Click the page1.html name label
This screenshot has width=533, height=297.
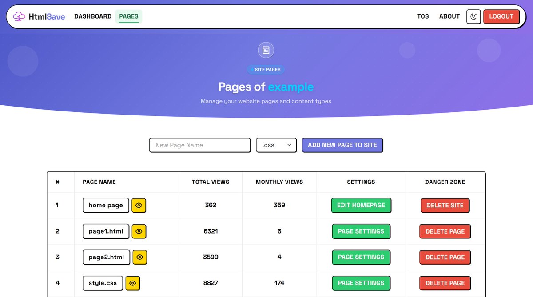106,231
